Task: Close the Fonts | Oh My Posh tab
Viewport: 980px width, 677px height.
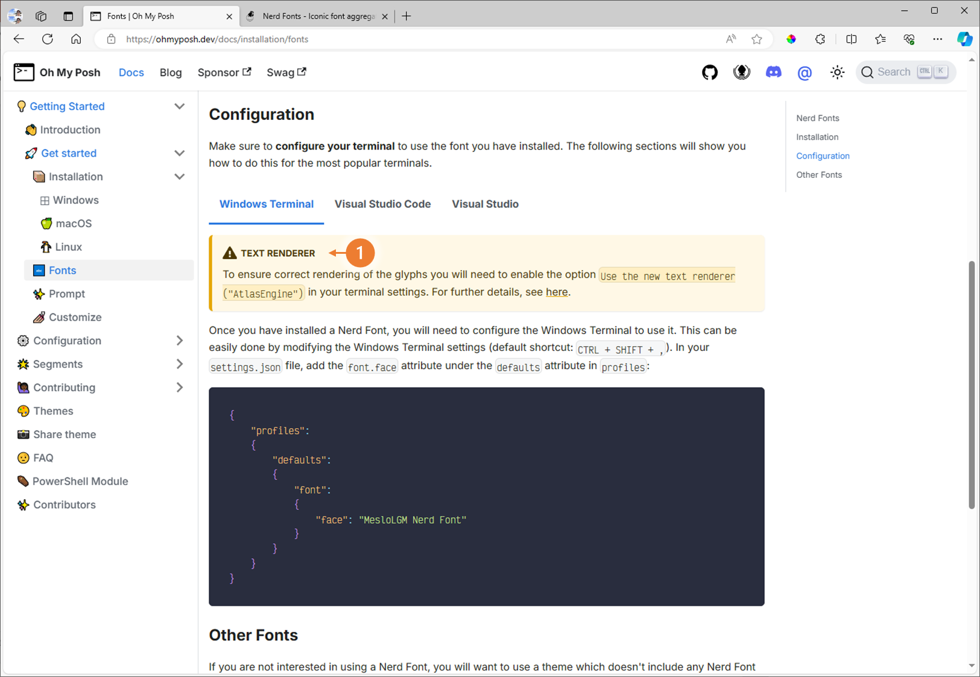Action: (x=229, y=17)
